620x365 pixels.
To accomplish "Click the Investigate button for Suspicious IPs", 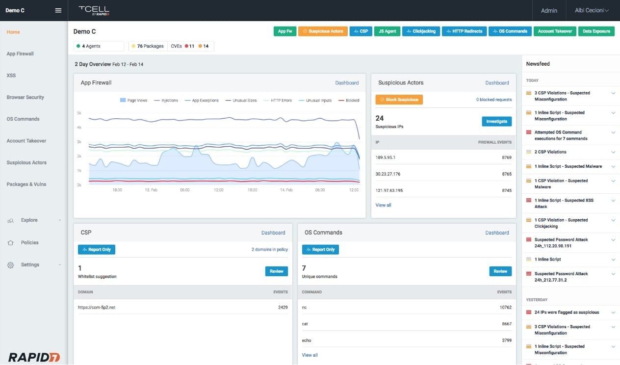I will 496,121.
